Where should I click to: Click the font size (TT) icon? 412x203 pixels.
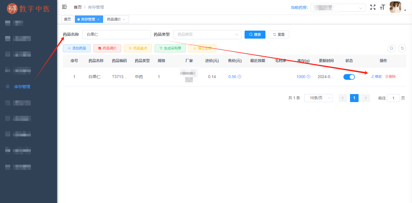pyautogui.click(x=383, y=7)
